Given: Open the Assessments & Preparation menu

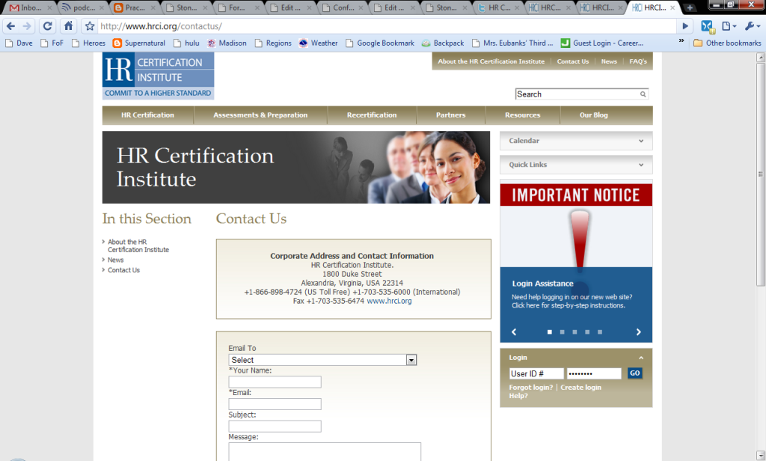Looking at the screenshot, I should (x=260, y=115).
